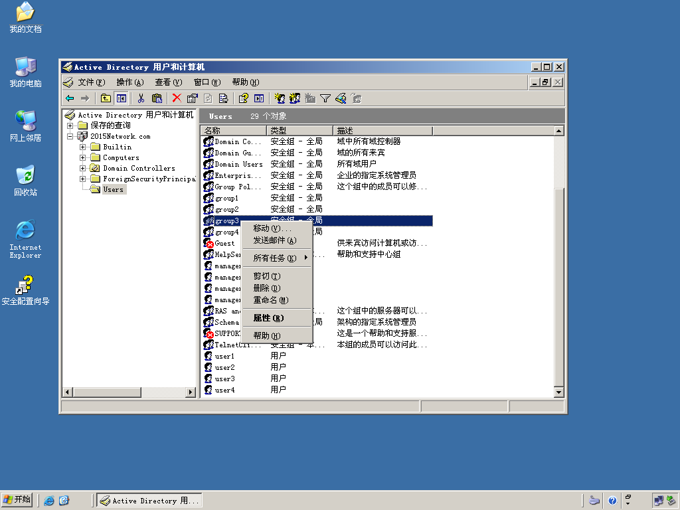Viewport: 680px width, 510px height.
Task: Open 所有任务(K) submenu
Action: click(277, 258)
